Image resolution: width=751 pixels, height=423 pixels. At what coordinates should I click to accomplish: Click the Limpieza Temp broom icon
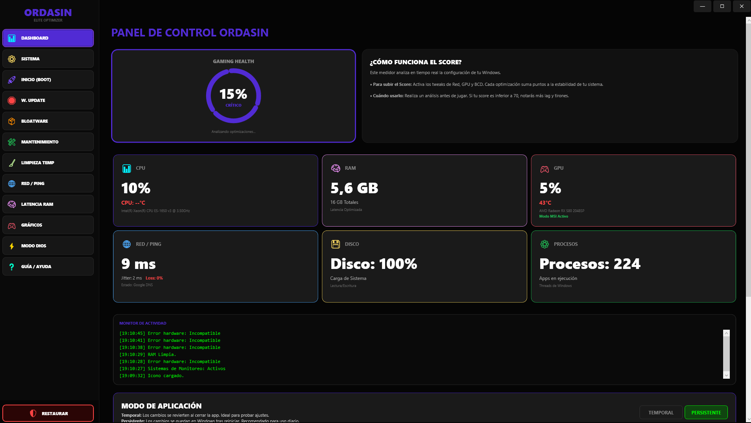tap(11, 163)
